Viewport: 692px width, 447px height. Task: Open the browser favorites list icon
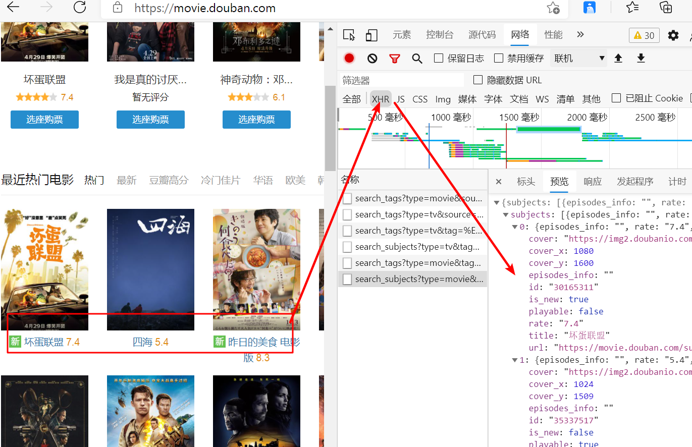pyautogui.click(x=632, y=8)
